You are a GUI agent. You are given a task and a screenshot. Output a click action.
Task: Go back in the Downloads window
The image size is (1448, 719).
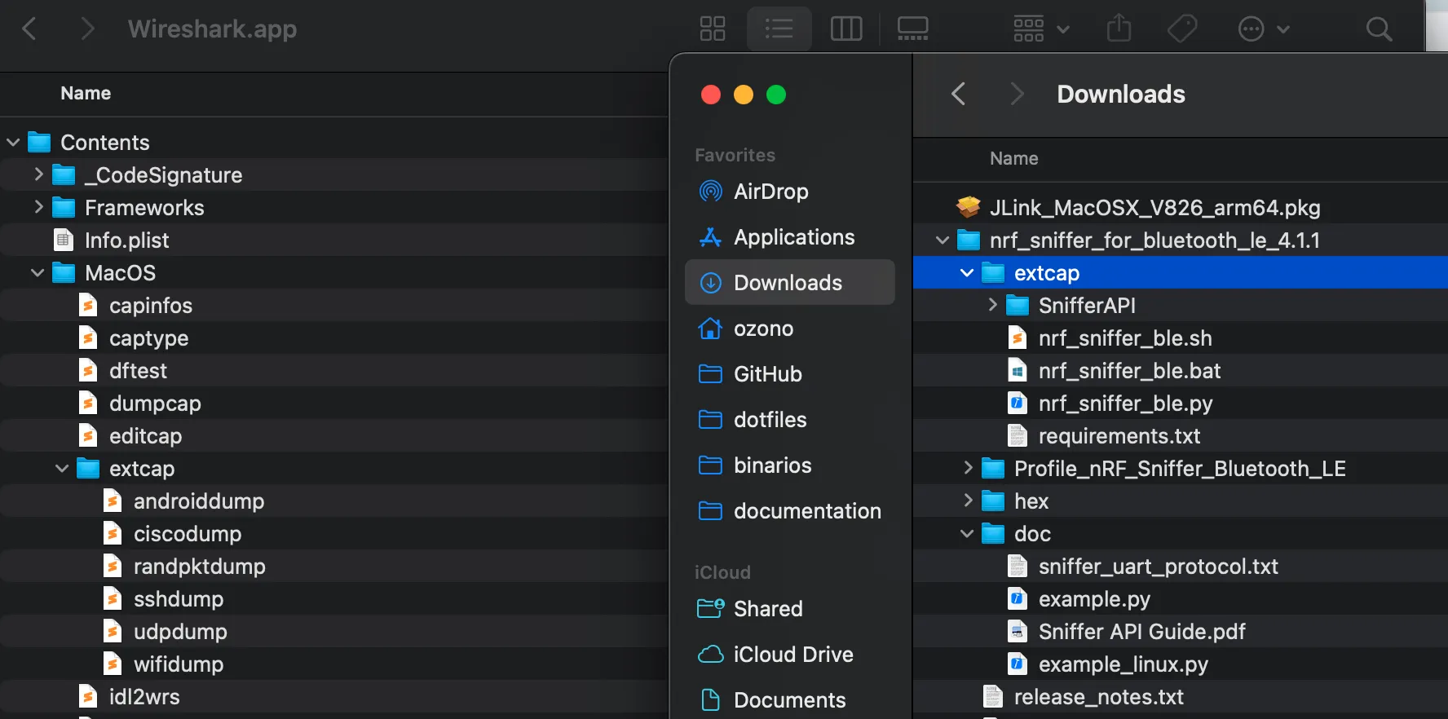[x=959, y=94]
